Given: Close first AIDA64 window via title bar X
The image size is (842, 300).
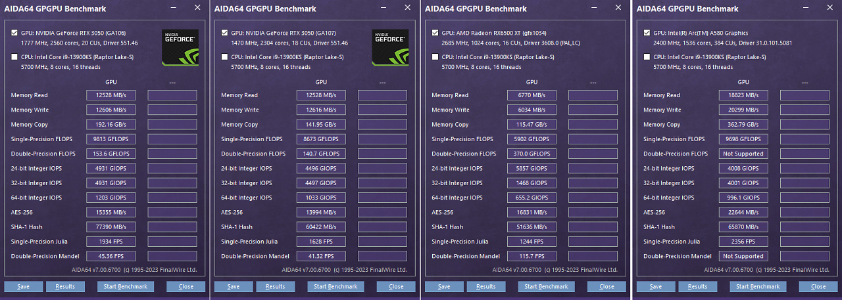Looking at the screenshot, I should pos(197,8).
